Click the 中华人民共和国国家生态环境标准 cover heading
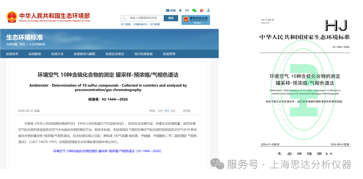 [305, 37]
